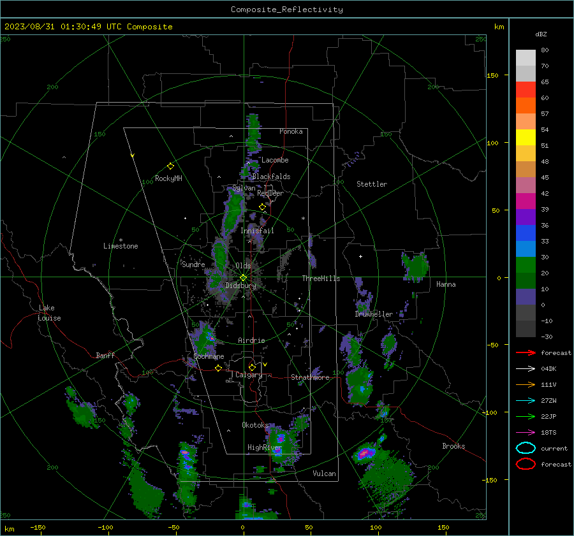574x536 pixels.
Task: Click the orange 111V arrow icon
Action: tap(526, 384)
